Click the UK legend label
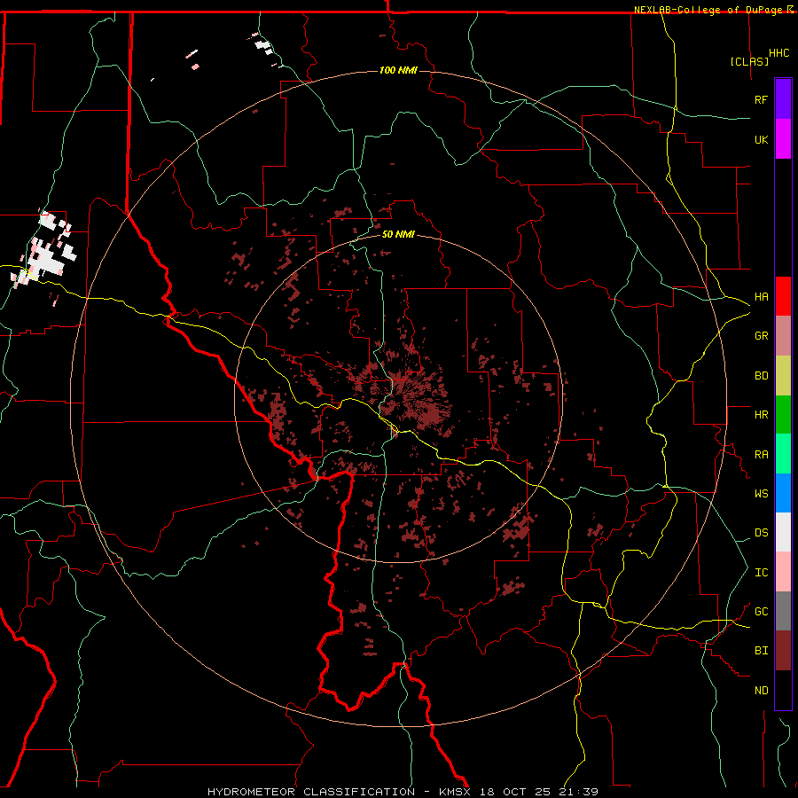Image resolution: width=798 pixels, height=798 pixels. click(x=761, y=139)
